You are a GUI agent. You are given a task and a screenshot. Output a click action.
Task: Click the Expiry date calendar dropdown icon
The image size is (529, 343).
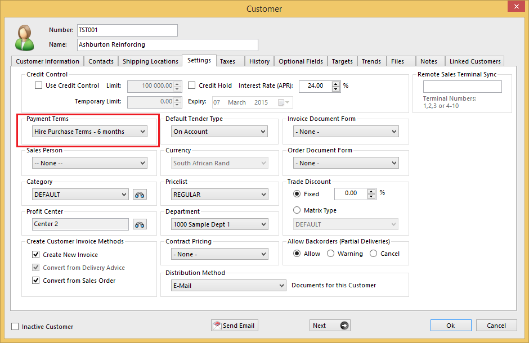point(284,102)
